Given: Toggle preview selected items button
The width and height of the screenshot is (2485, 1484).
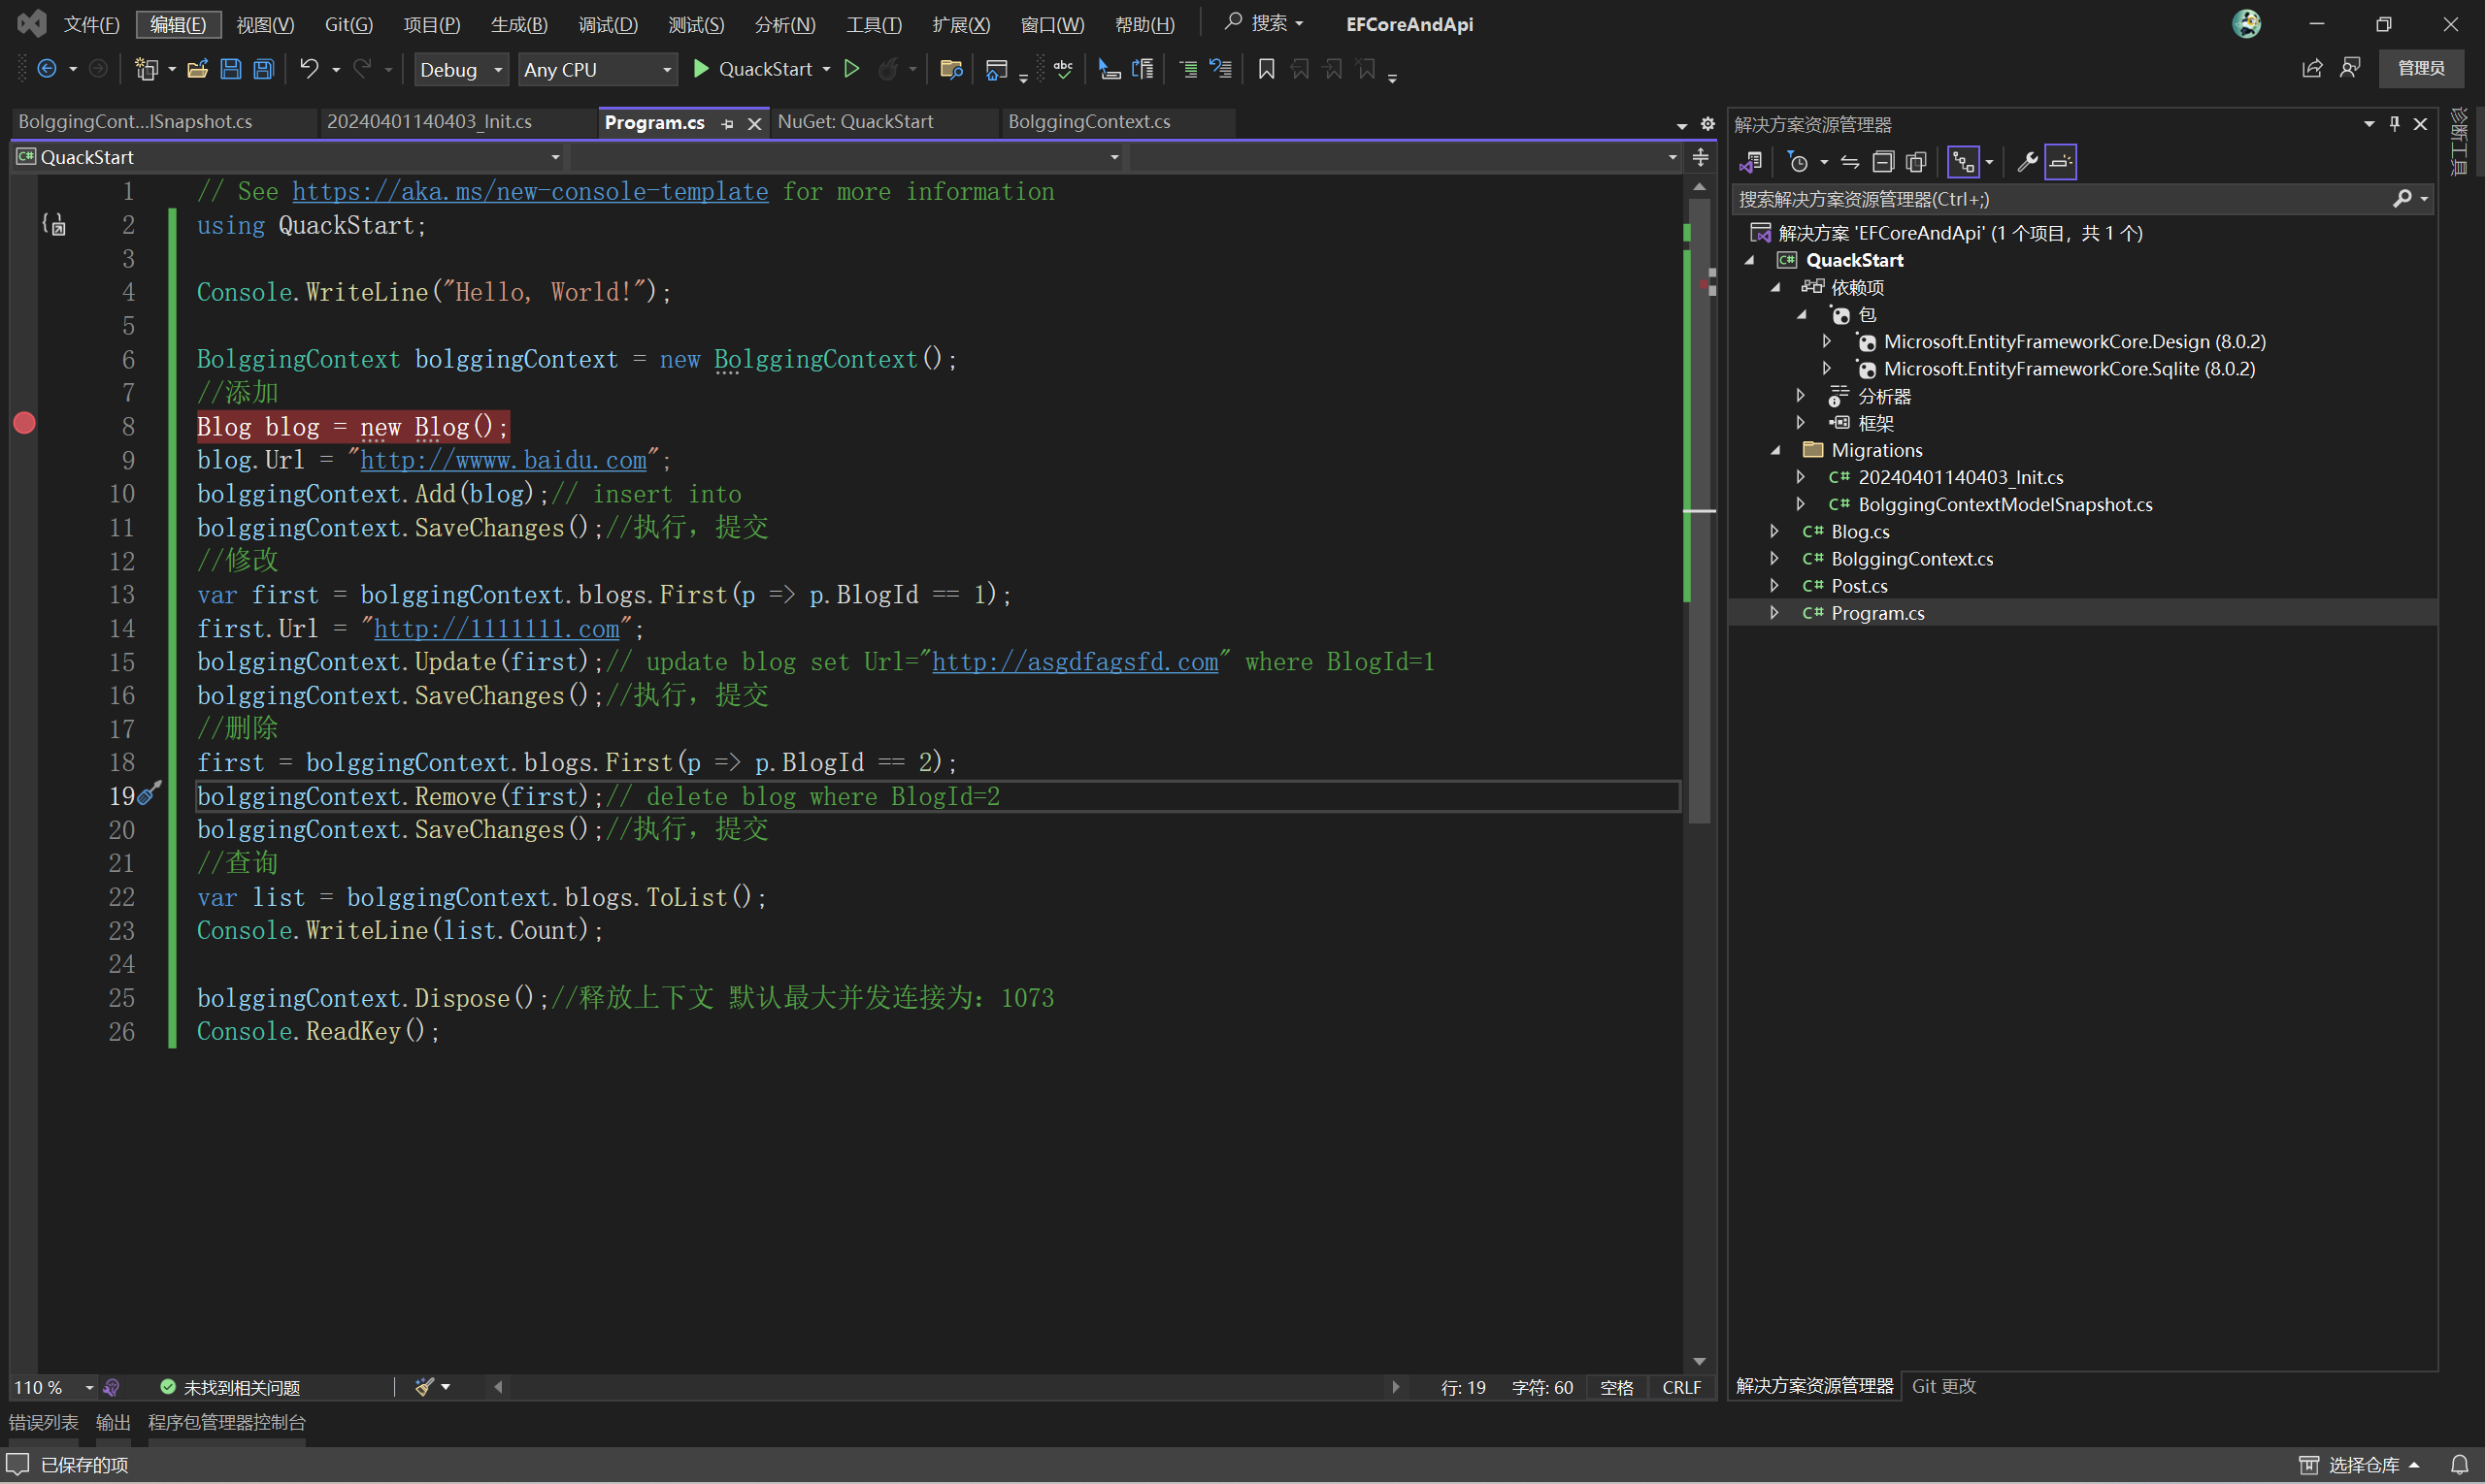Looking at the screenshot, I should click(x=2061, y=162).
